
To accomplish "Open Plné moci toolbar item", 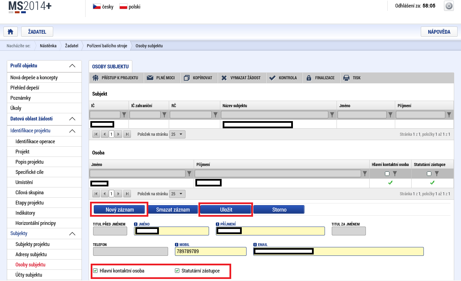I will pos(161,78).
